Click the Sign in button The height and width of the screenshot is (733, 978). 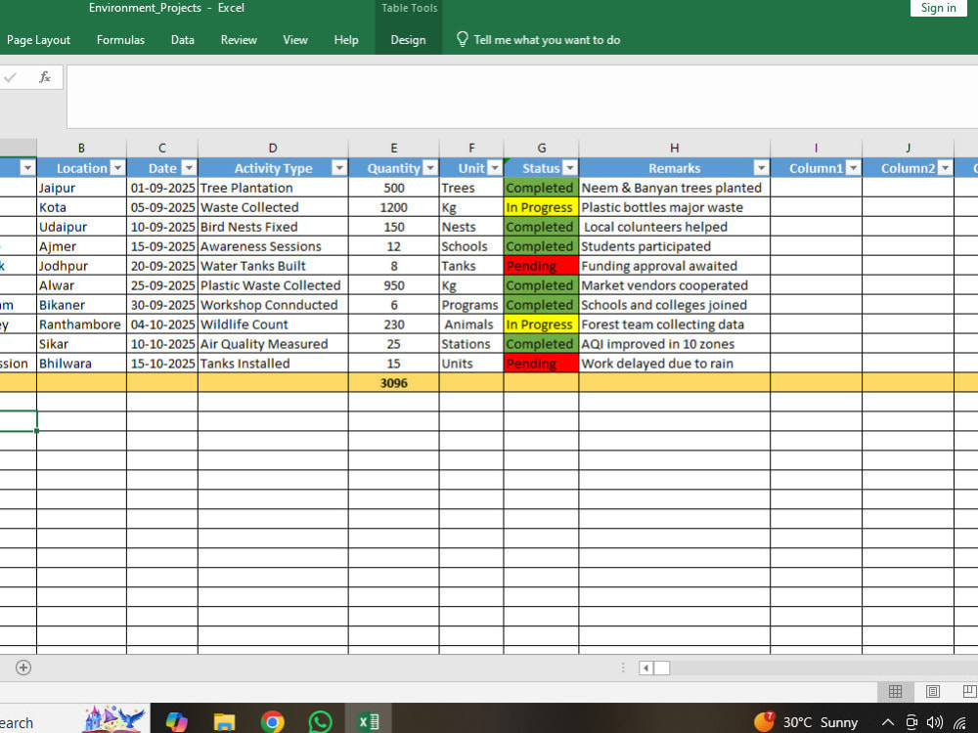coord(938,8)
